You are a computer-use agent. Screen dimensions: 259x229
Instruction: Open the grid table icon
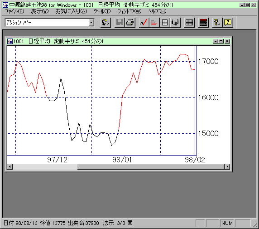click(x=164, y=22)
